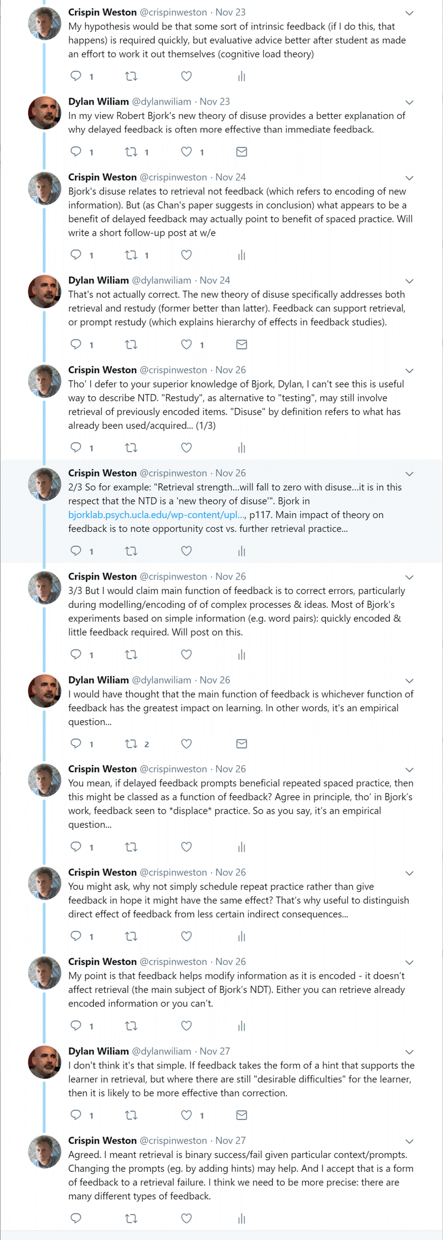Like Dylan's 'That's not actually correct' tweet

point(187,344)
